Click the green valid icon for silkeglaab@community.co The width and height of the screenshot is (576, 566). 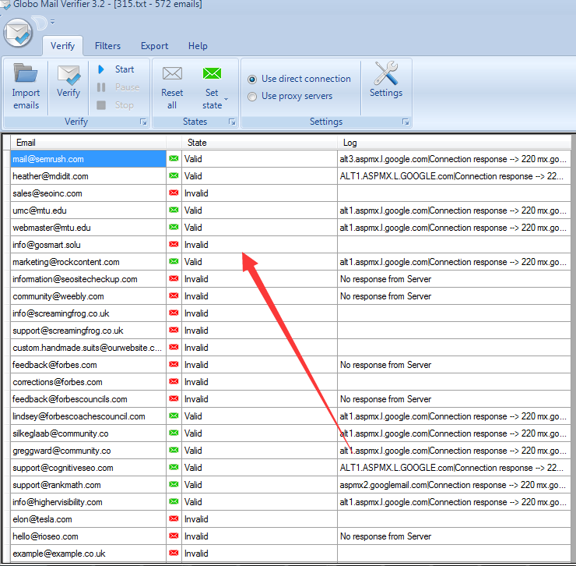[174, 433]
